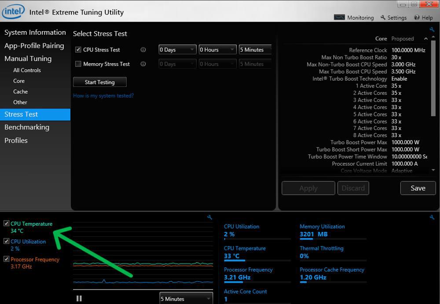This screenshot has width=440, height=304.
Task: Click Turbo Boost Power Time Window value
Action: click(x=409, y=157)
